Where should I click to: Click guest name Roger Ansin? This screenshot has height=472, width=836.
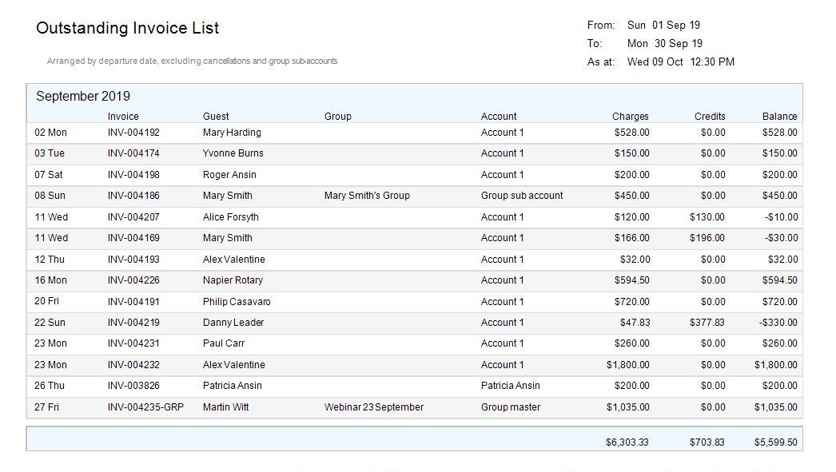(229, 175)
